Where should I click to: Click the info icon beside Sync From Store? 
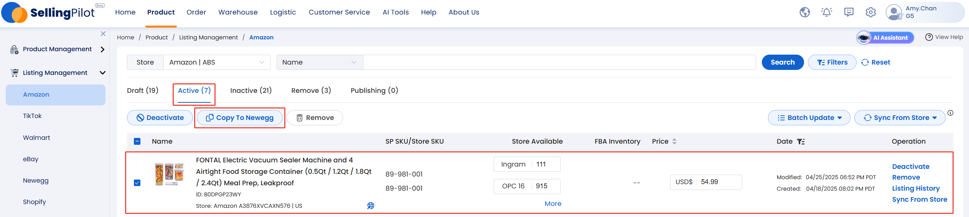pos(950,113)
